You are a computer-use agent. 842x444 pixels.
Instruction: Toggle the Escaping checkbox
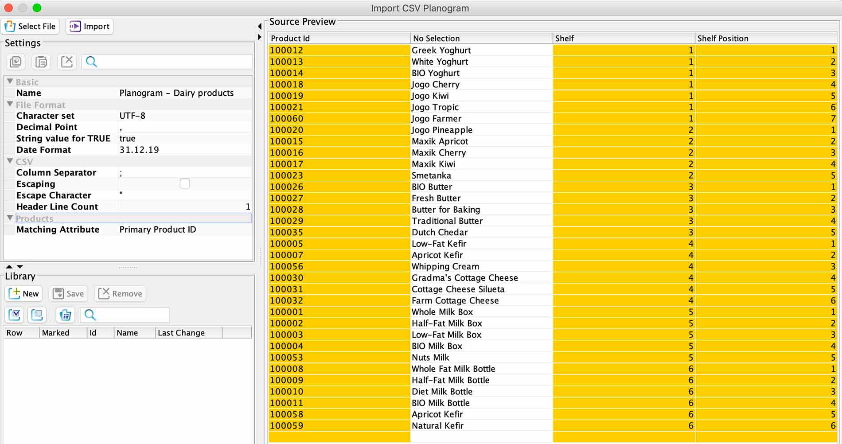185,183
